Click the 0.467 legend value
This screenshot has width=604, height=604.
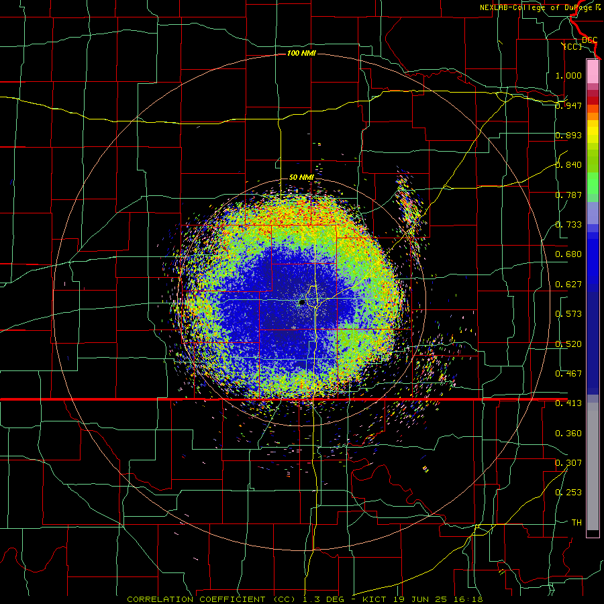pos(568,374)
